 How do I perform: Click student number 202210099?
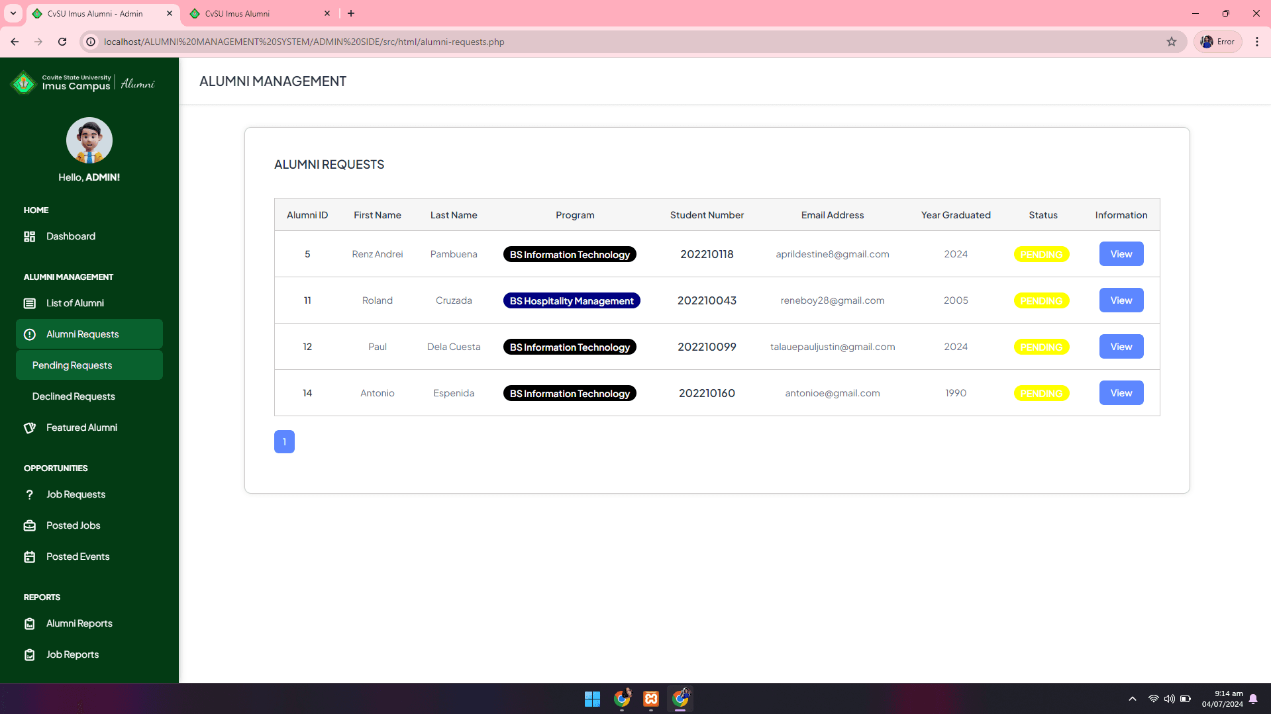pos(707,347)
